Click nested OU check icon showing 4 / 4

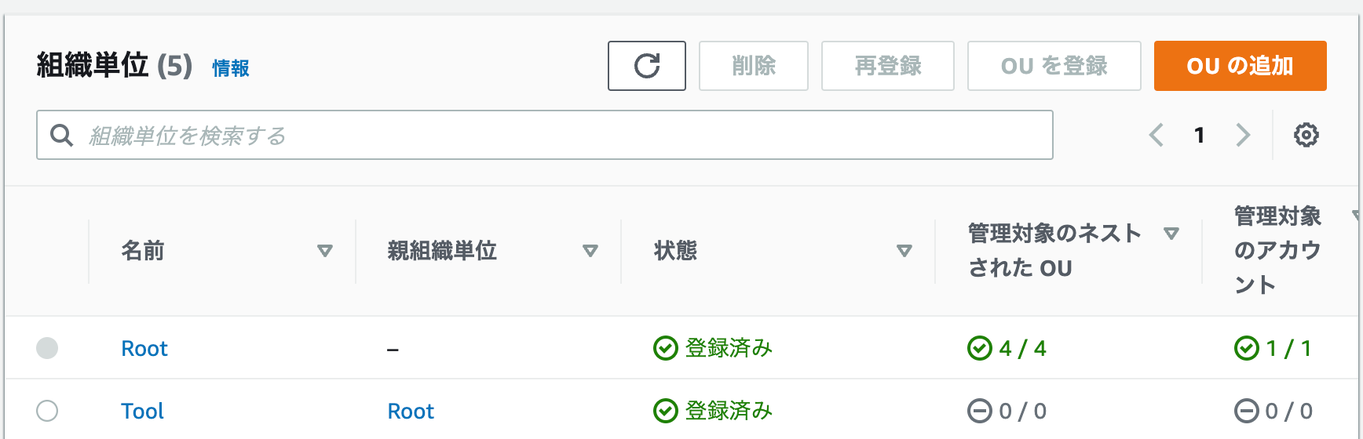click(979, 348)
